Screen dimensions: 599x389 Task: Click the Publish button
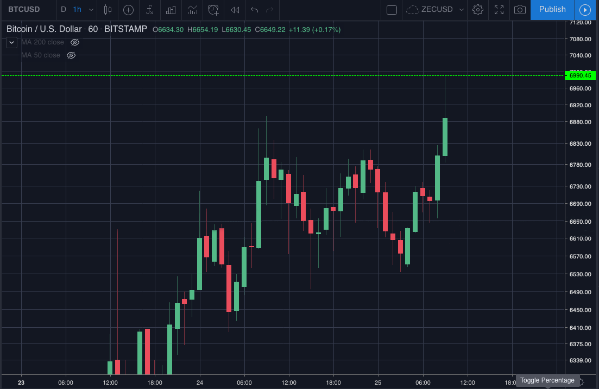tap(552, 10)
